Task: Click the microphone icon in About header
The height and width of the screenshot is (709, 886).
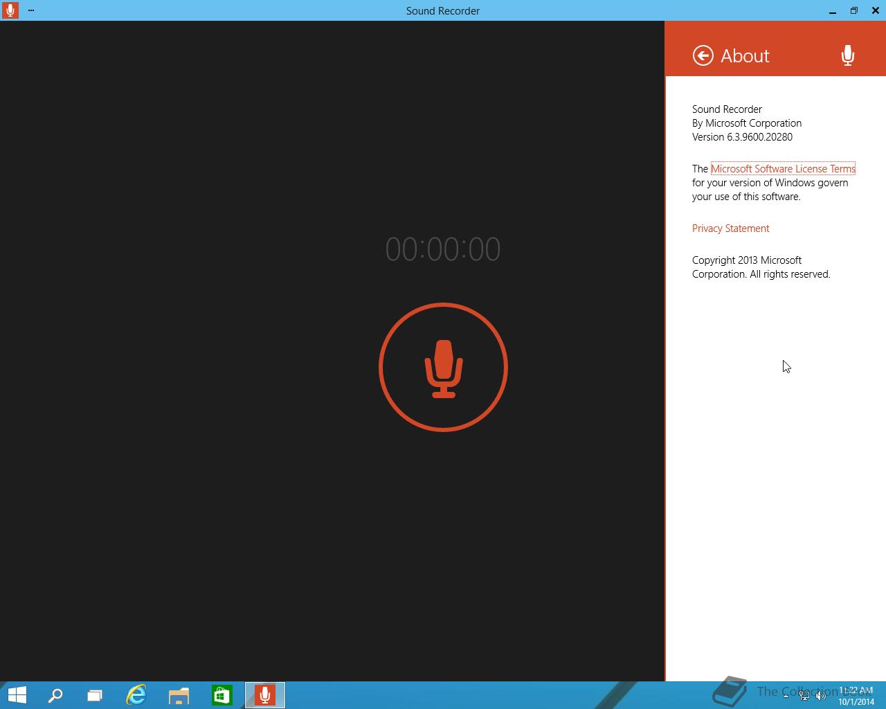Action: (x=847, y=55)
